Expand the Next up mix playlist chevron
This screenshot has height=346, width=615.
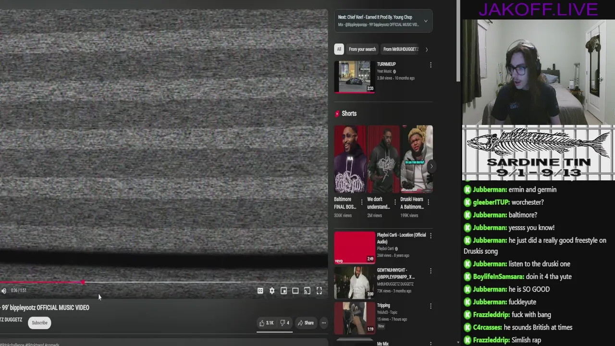(x=425, y=21)
